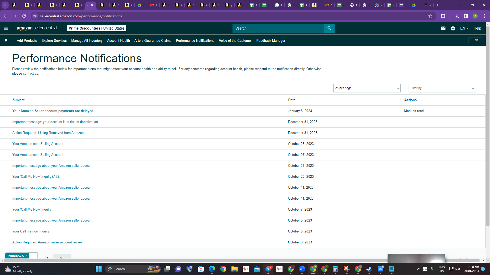Screen dimensions: 490x275
Task: Click the Subject column header
Action: tap(19, 100)
